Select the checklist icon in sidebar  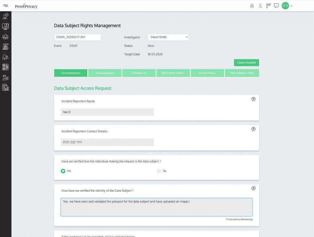tap(5, 67)
